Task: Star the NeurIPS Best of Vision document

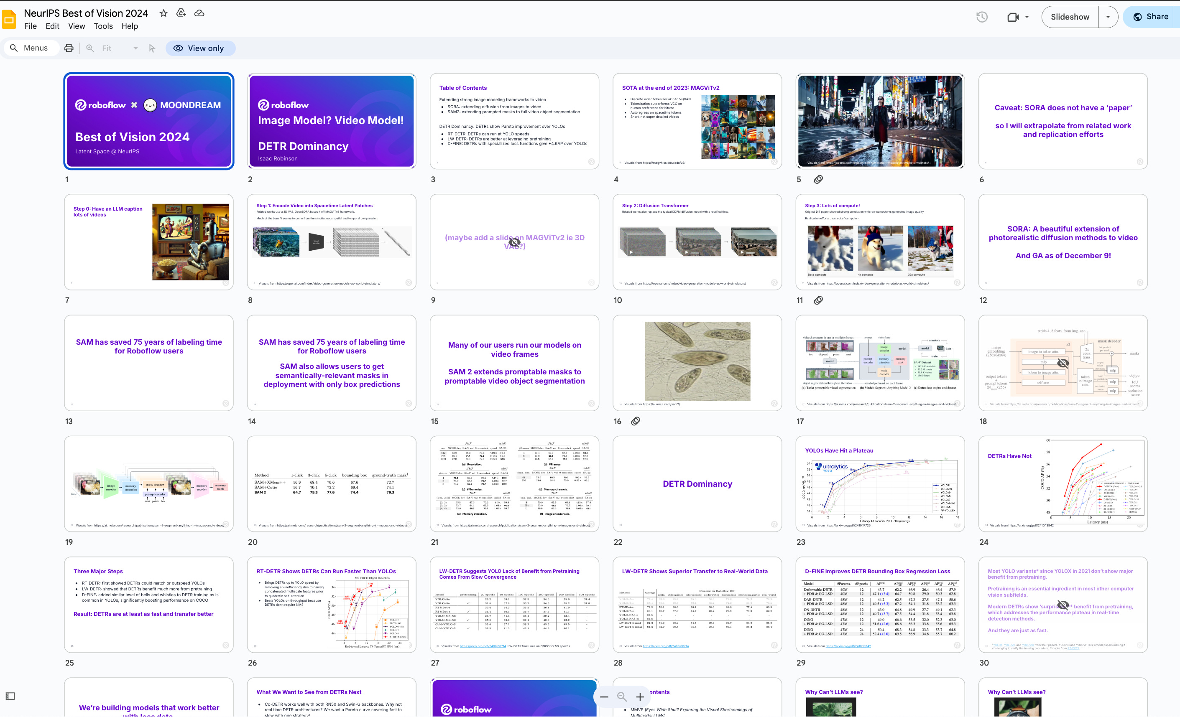Action: click(163, 13)
